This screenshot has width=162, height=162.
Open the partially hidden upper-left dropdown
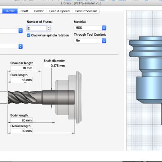(11, 31)
